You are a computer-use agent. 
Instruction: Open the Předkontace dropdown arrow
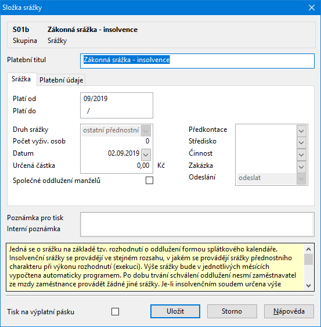point(301,131)
